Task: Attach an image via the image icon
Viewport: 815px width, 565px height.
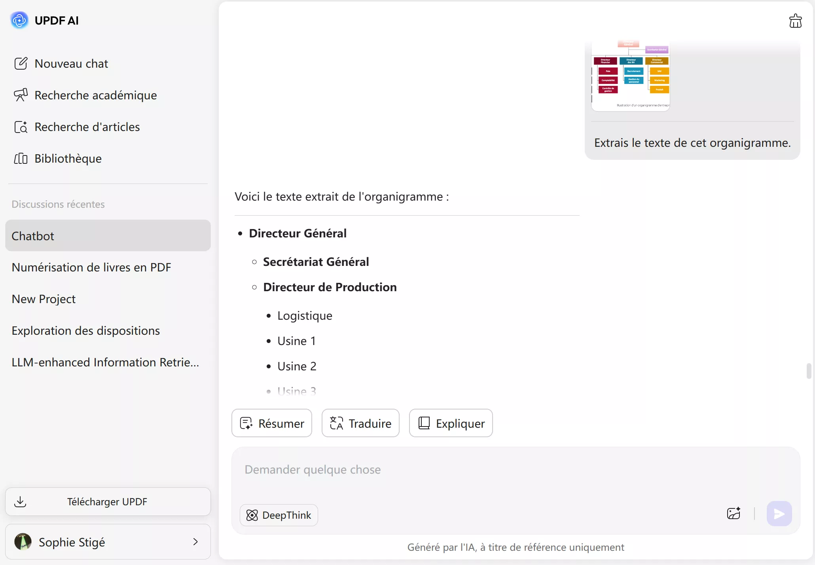Action: [733, 513]
